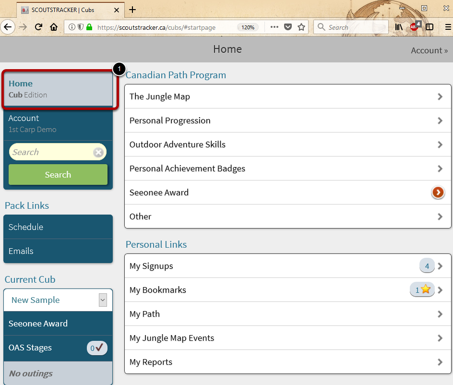453x385 pixels.
Task: Open the Other program row
Action: tap(288, 217)
